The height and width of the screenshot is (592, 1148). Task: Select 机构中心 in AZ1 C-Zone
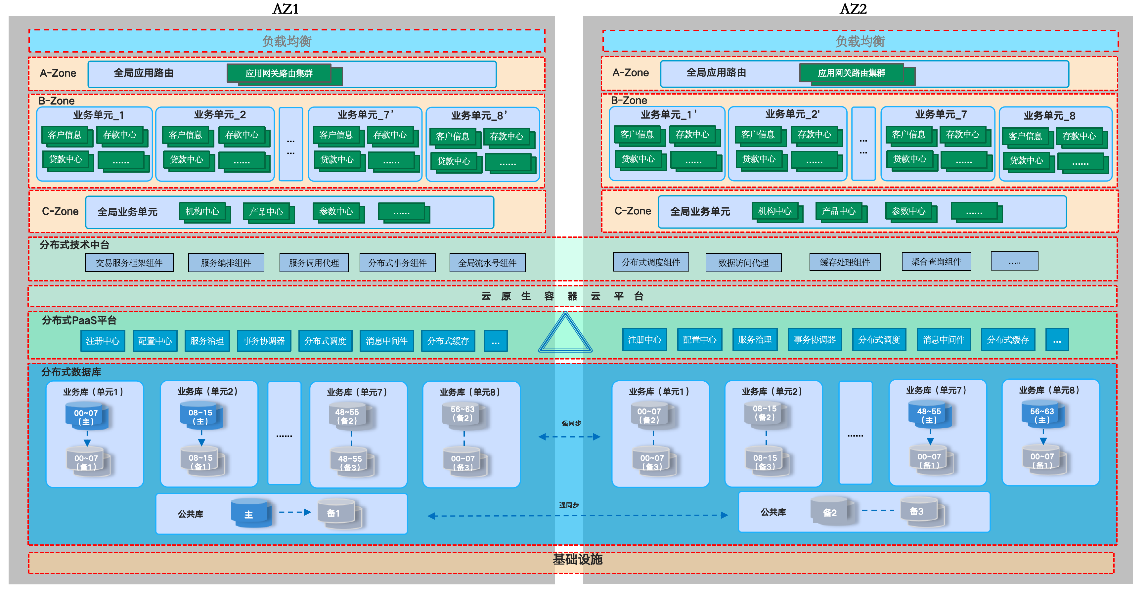tap(202, 211)
